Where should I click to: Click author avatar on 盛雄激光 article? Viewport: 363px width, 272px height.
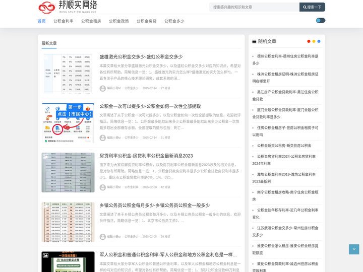(x=102, y=88)
